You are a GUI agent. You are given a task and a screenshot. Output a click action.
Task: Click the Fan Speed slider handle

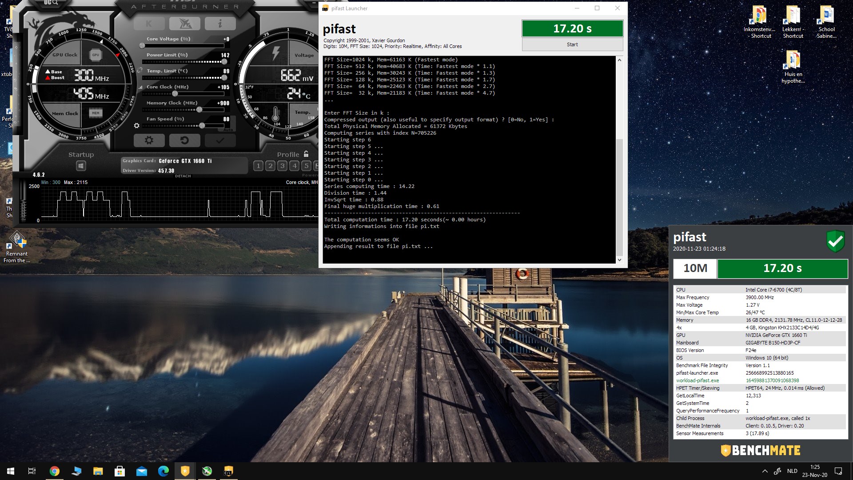[x=202, y=126]
